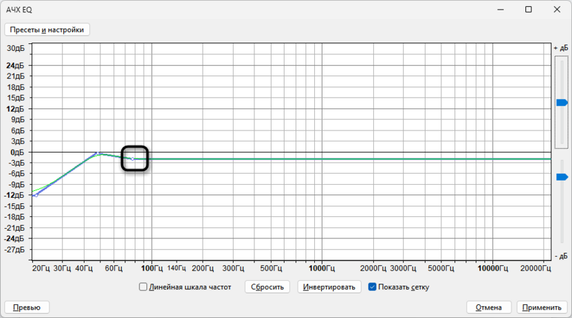The width and height of the screenshot is (572, 318).
Task: Click the Инвертировать button
Action: [x=329, y=287]
